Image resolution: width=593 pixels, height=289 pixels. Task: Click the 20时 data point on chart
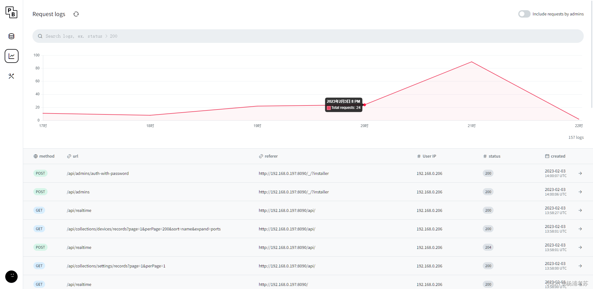tap(364, 105)
